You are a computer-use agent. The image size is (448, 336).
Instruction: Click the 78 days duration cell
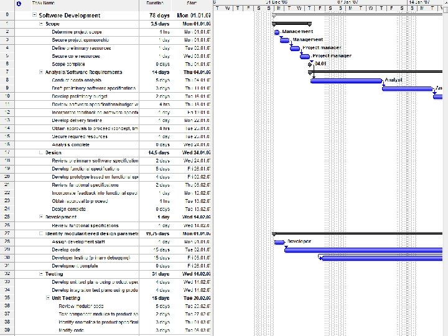[155, 15]
